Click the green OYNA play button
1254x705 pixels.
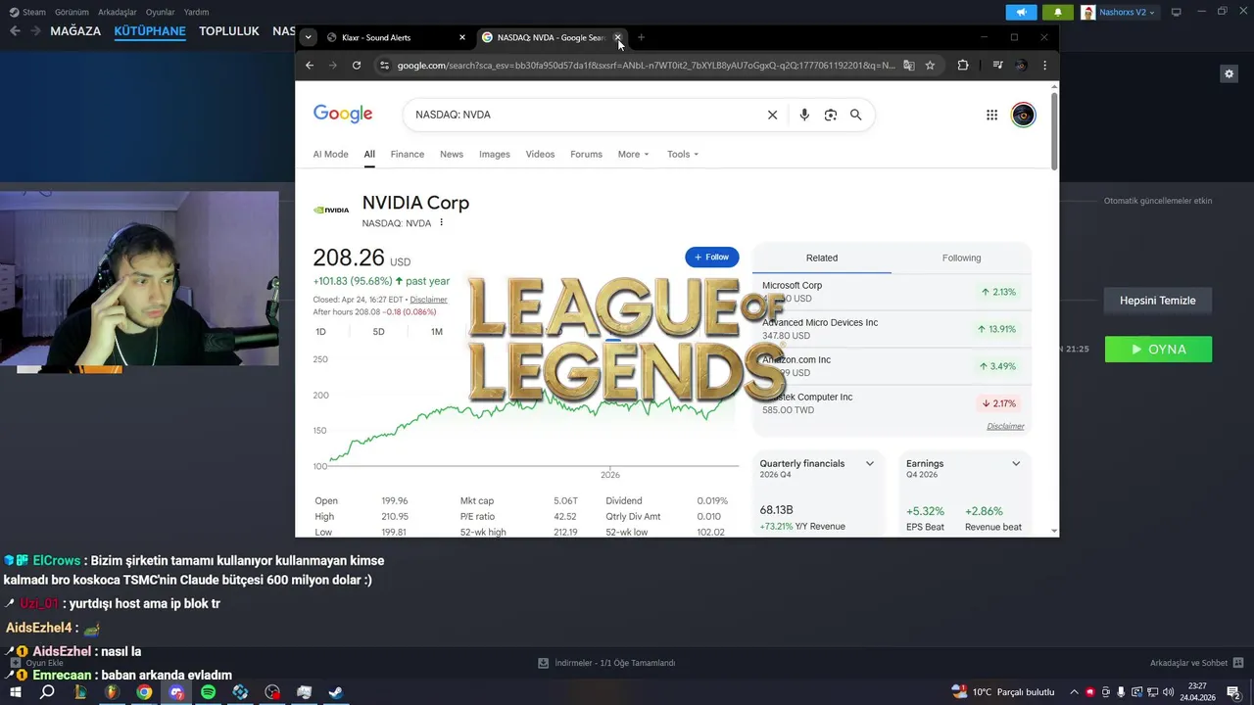click(x=1158, y=350)
